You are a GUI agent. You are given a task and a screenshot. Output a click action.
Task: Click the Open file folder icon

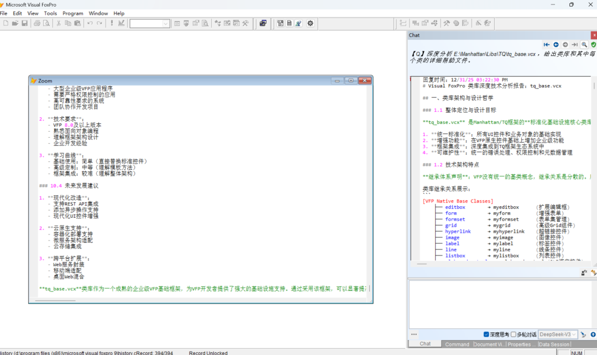(x=15, y=23)
